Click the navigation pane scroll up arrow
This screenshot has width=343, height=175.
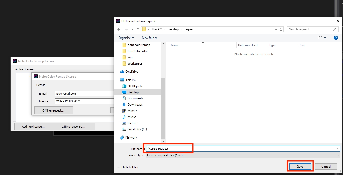point(163,44)
